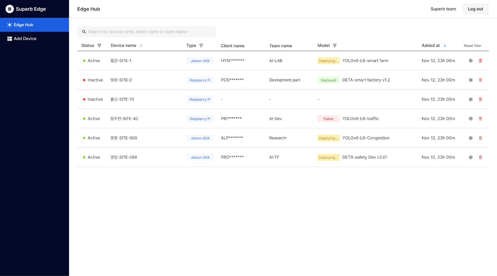Click model name YOLOv6-L6-Congestion
Viewport: 497px width, 276px height.
click(x=366, y=138)
